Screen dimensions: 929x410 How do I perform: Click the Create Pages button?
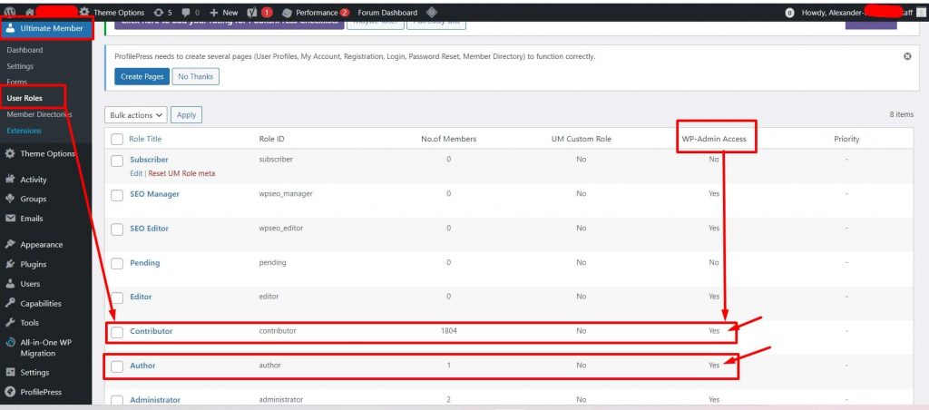(x=142, y=76)
